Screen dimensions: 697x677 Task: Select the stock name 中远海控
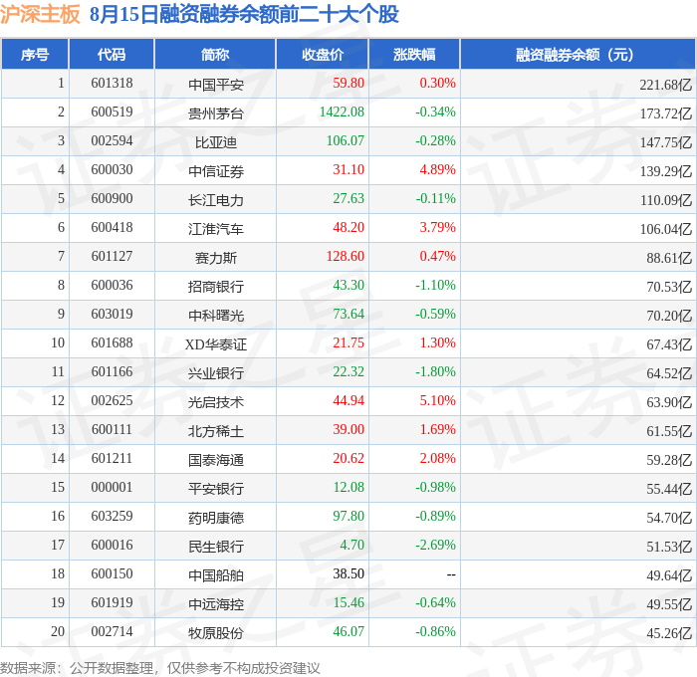pos(216,604)
